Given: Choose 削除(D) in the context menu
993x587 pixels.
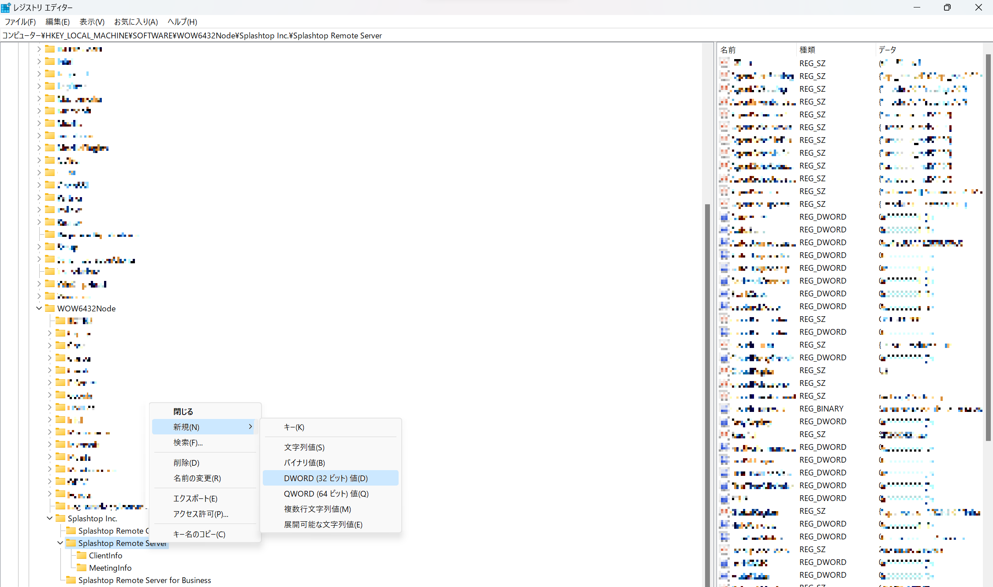Looking at the screenshot, I should coord(205,463).
